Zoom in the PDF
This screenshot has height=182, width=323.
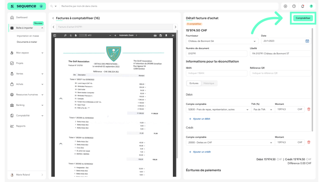click(x=115, y=35)
